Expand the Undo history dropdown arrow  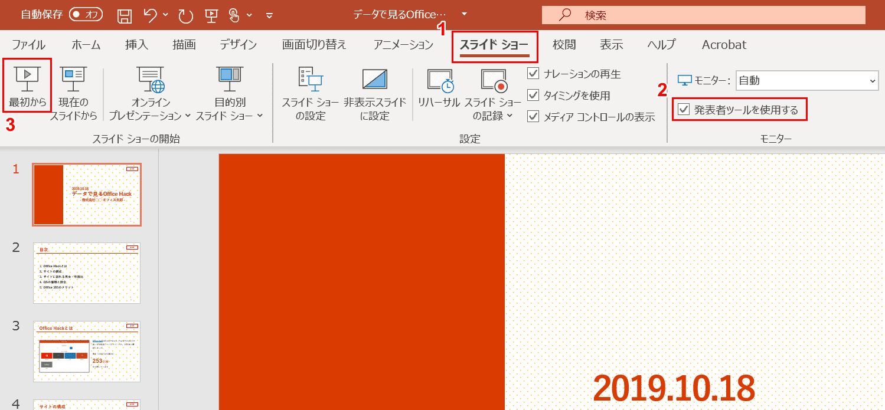[165, 15]
